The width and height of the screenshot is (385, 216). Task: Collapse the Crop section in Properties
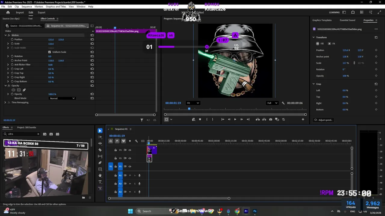pyautogui.click(x=313, y=84)
